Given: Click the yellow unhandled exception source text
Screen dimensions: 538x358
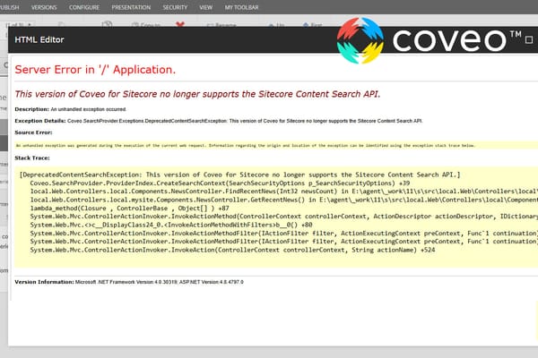Looking at the screenshot, I should (246, 146).
